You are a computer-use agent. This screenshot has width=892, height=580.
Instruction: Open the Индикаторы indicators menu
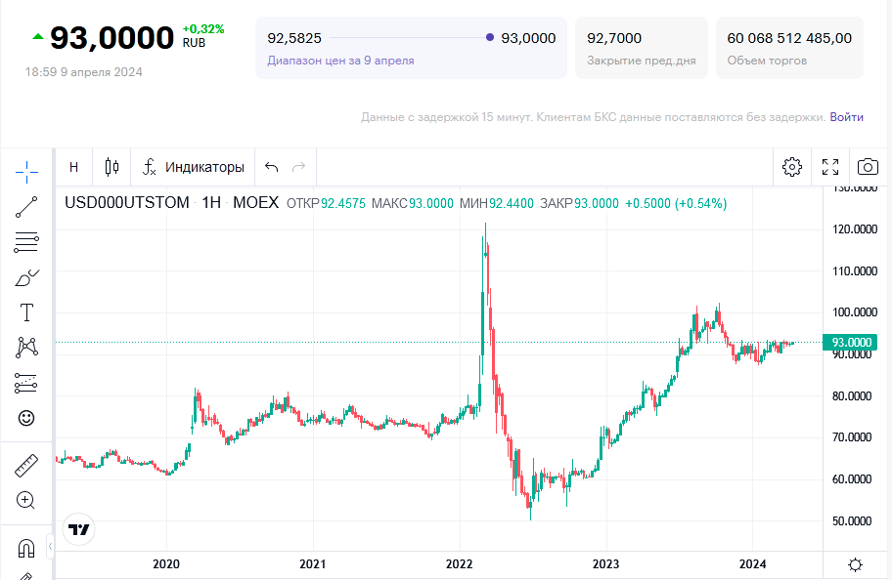point(193,167)
